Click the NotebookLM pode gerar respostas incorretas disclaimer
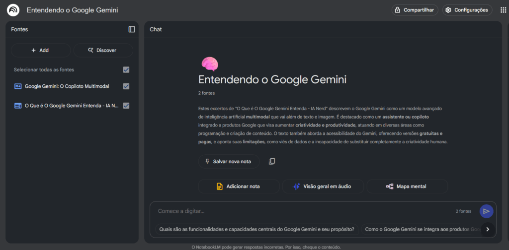Screen dimensions: 509x250 click(266, 247)
